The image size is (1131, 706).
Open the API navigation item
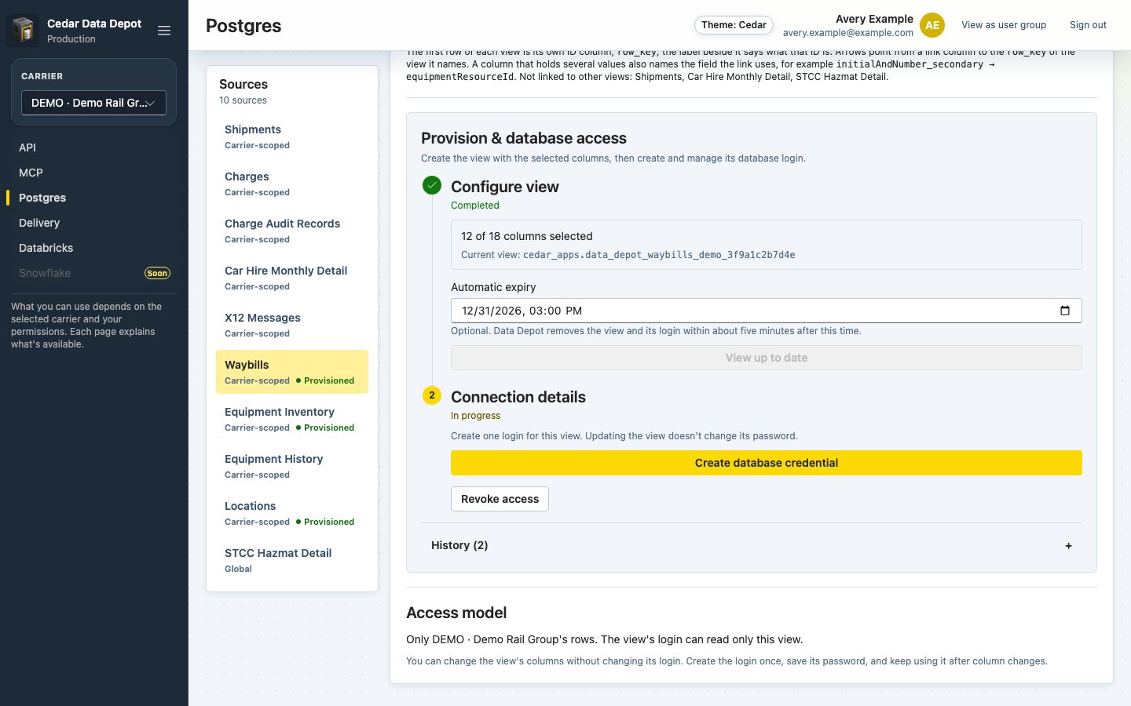(x=93, y=147)
